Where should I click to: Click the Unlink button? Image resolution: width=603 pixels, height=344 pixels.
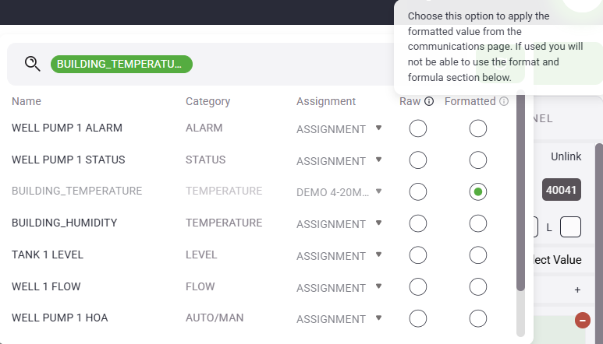click(x=566, y=156)
